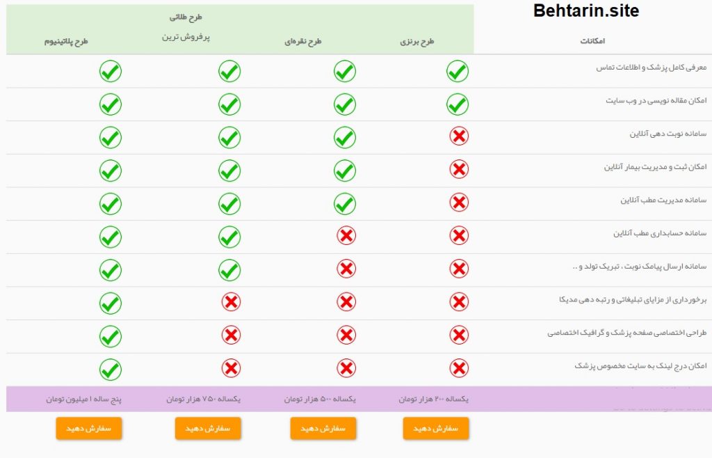The image size is (712, 458).
Task: Click red cross for bronze plan online appointment row
Action: [x=459, y=136]
